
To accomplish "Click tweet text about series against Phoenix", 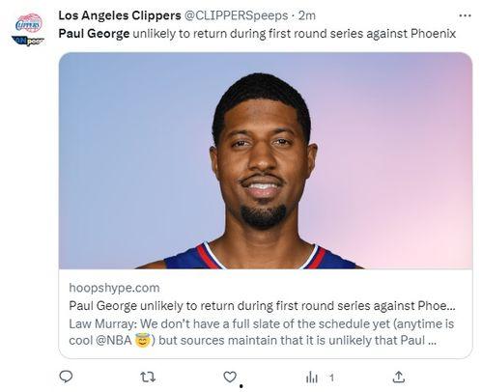I will pyautogui.click(x=295, y=34).
